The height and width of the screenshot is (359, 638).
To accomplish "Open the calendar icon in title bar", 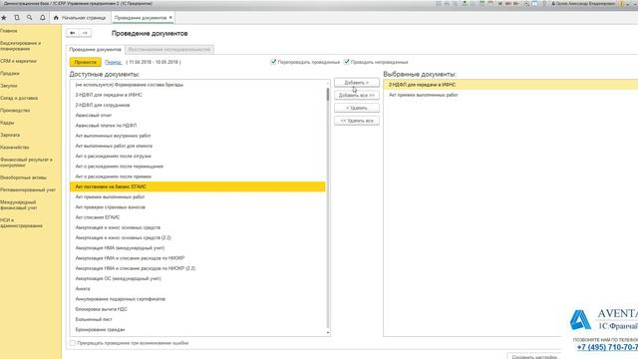I will (x=490, y=4).
